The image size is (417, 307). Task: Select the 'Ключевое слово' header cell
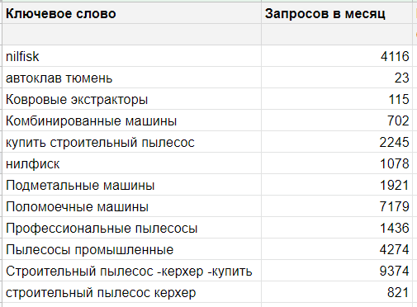coord(132,13)
